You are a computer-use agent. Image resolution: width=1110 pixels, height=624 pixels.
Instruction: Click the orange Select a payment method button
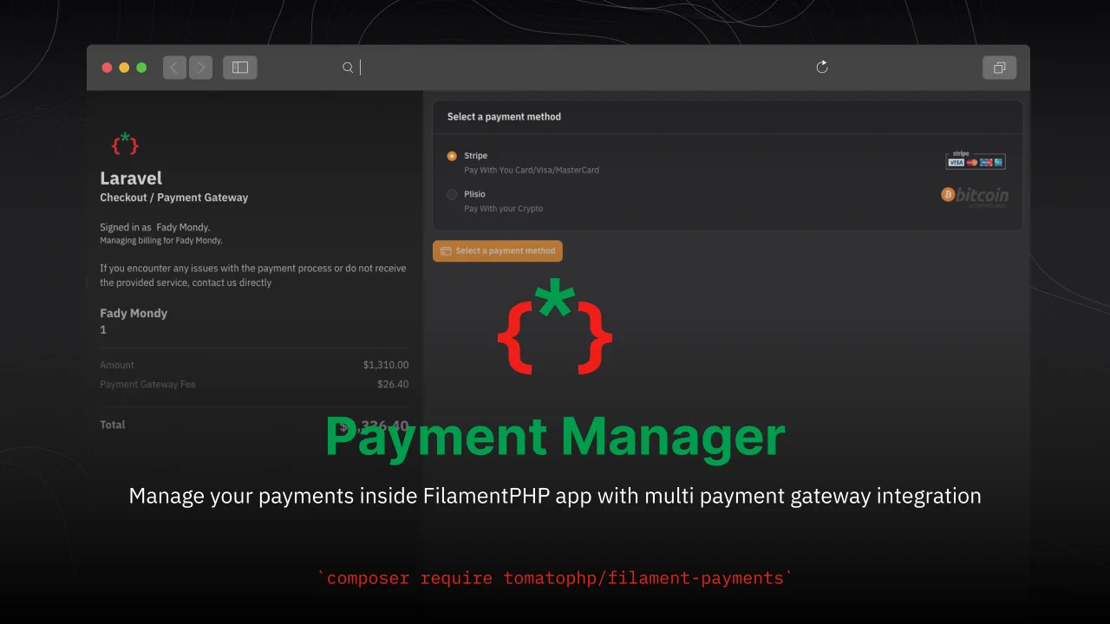coord(498,251)
